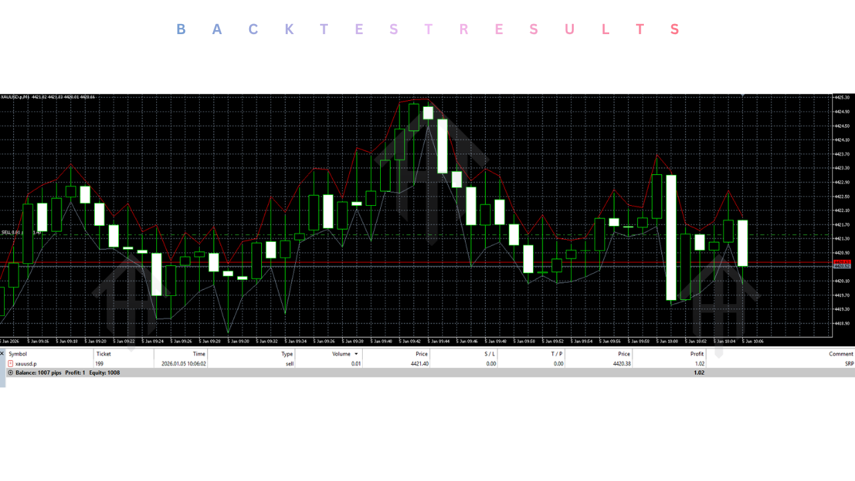
Task: Sort trades by Ticket column header
Action: 104,354
